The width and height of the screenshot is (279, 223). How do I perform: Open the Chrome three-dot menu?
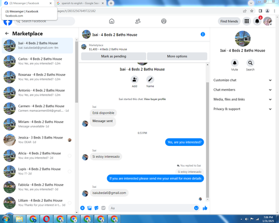point(275,11)
